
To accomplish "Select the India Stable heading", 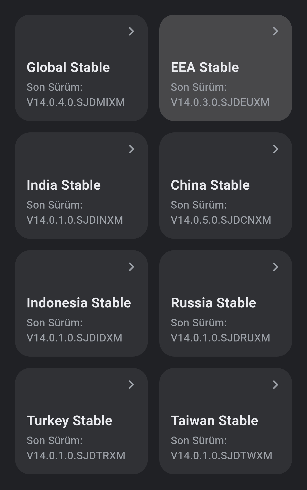I will (x=64, y=185).
